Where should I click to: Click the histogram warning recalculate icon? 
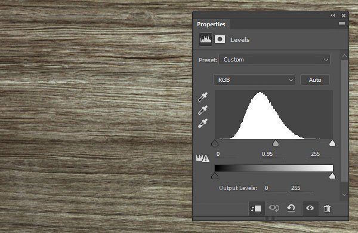coord(203,158)
